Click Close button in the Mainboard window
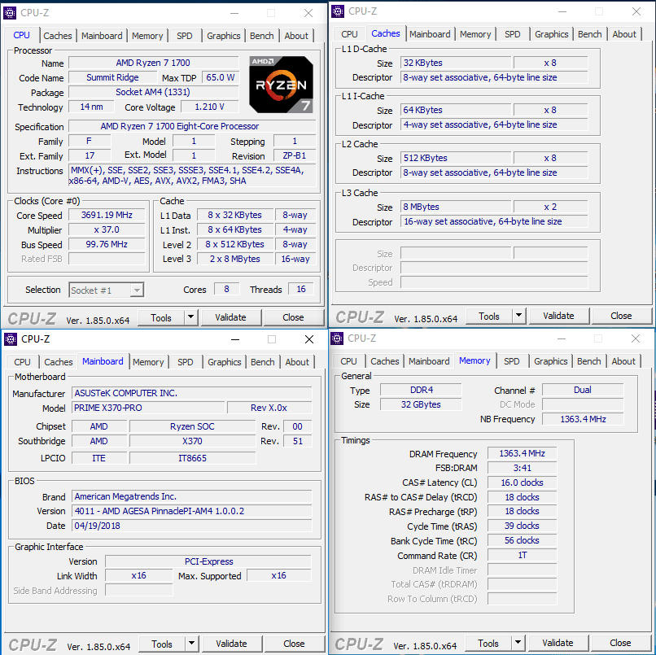Screen dimensions: 656x655 pos(294,644)
